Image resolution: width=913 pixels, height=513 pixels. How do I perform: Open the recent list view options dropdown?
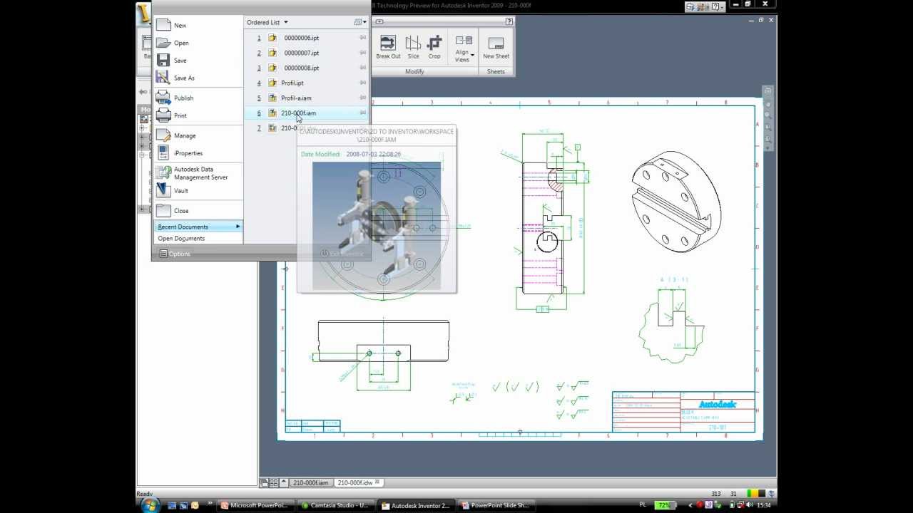pyautogui.click(x=360, y=22)
